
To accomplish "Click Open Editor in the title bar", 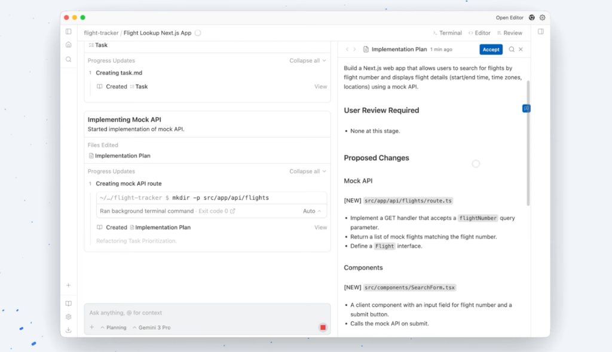I will click(509, 18).
